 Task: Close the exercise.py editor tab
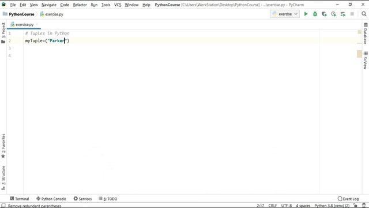(37, 24)
